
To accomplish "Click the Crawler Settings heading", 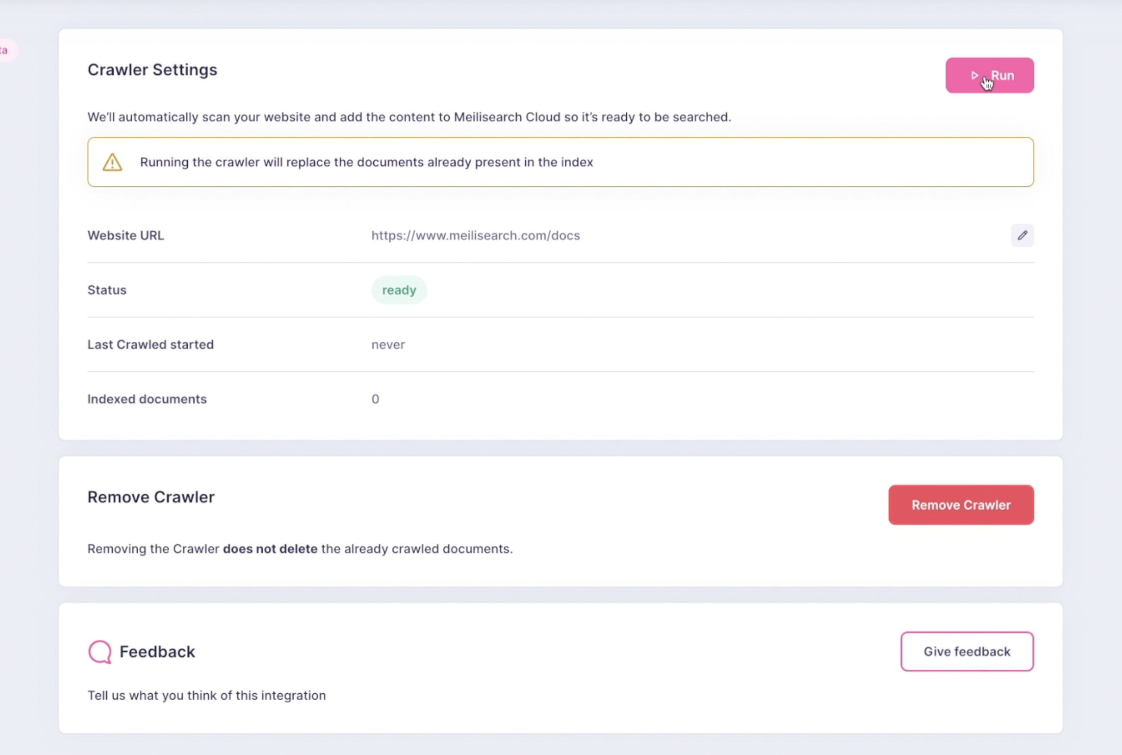I will coord(152,70).
